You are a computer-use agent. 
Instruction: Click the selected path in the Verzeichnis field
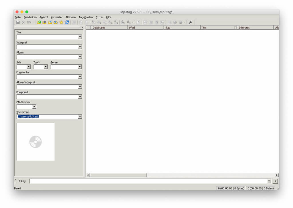tap(28, 117)
